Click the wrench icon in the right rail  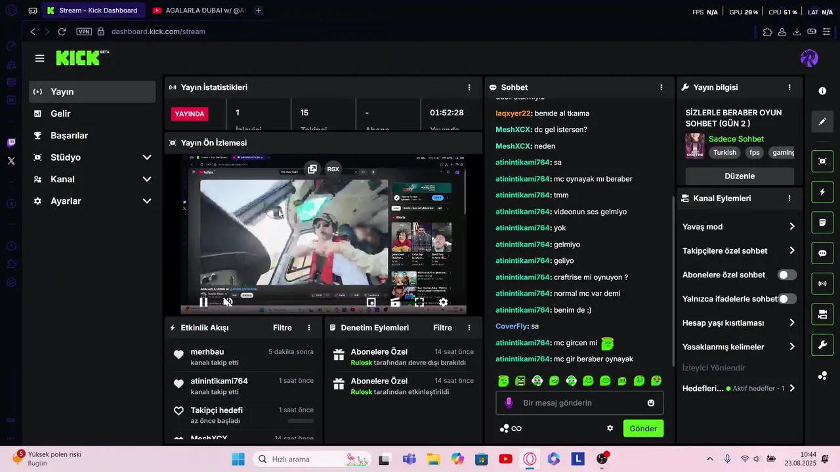point(822,345)
